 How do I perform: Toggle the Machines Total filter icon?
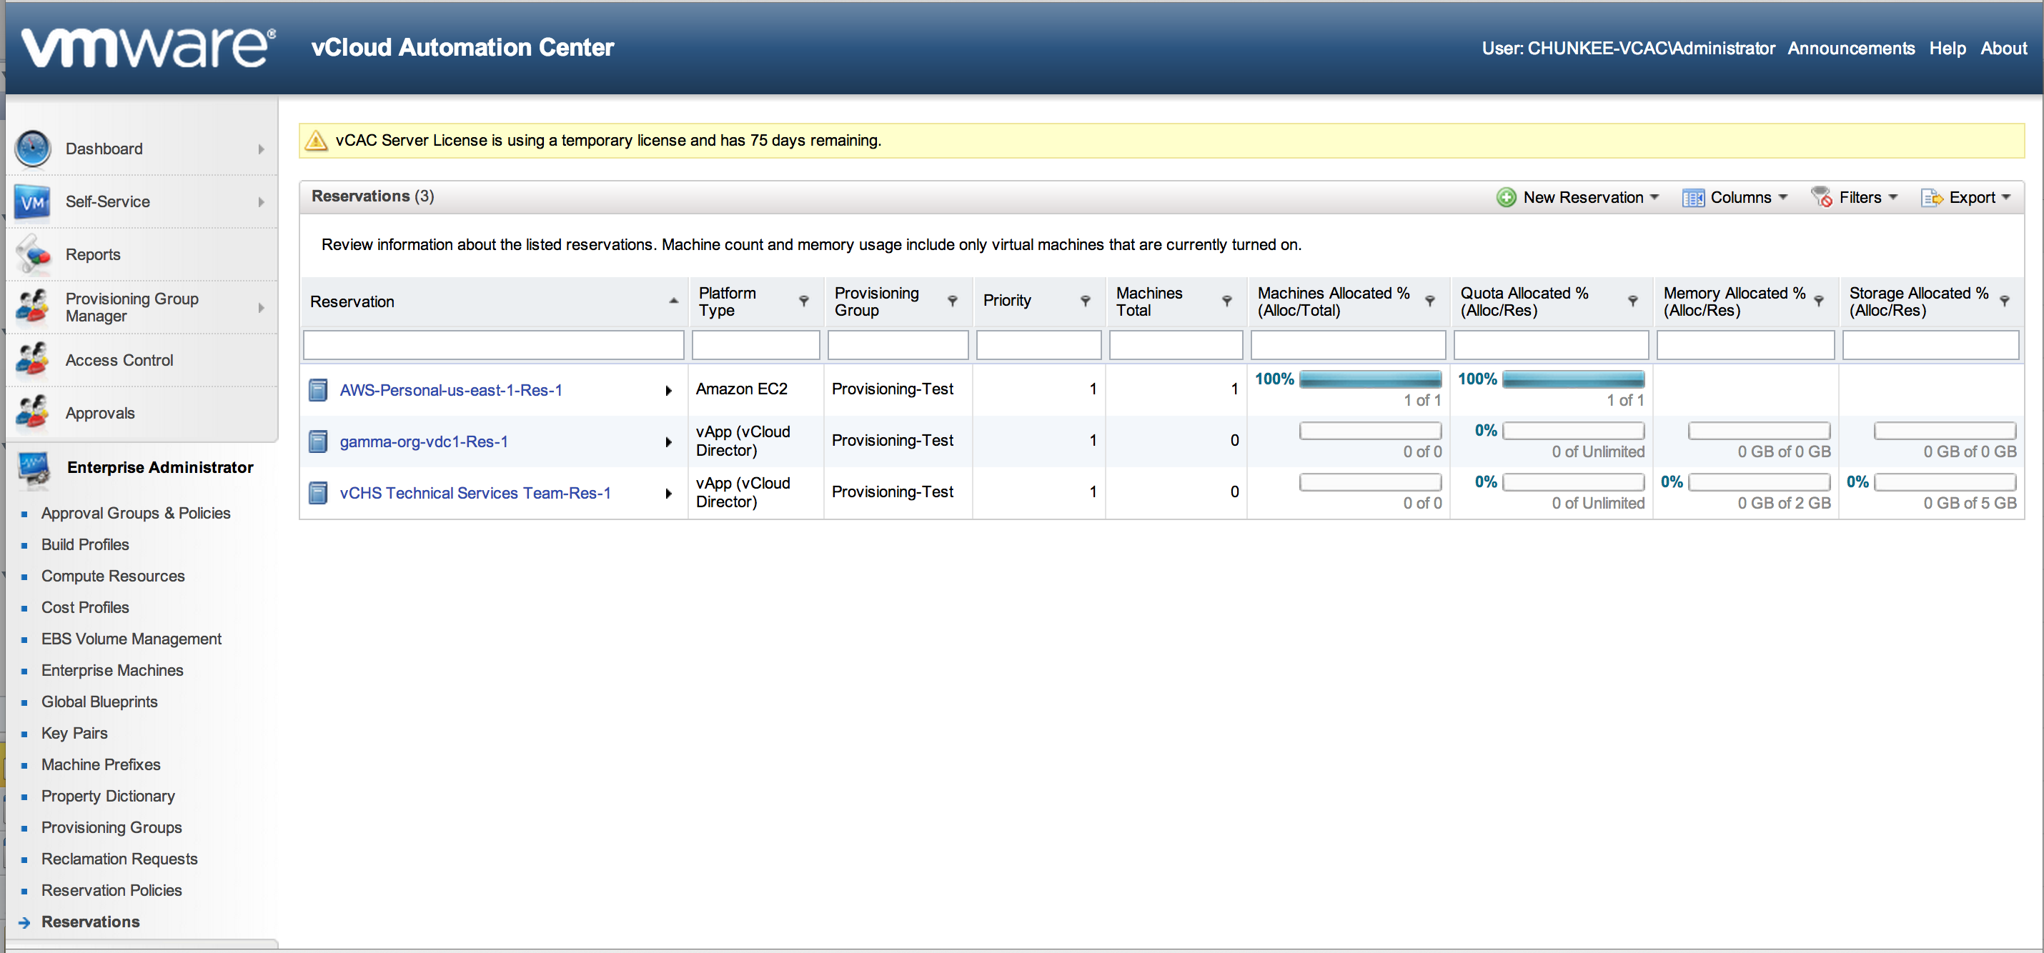coord(1226,301)
